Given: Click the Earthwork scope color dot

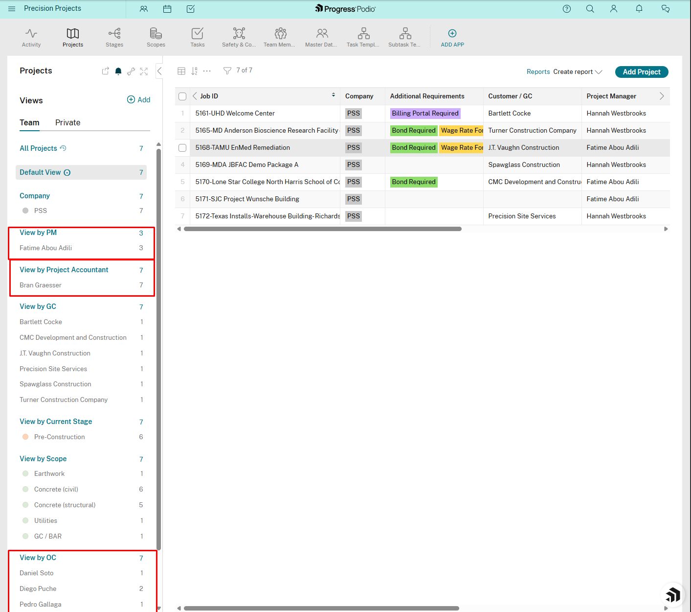Looking at the screenshot, I should pyautogui.click(x=25, y=473).
